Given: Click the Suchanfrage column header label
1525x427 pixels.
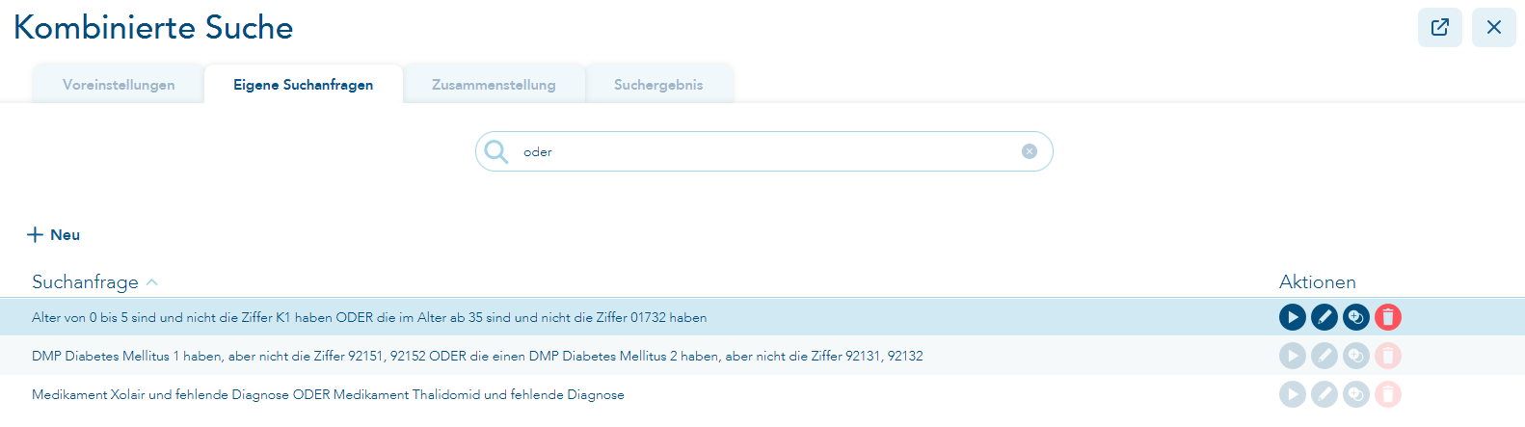Looking at the screenshot, I should click(x=85, y=281).
